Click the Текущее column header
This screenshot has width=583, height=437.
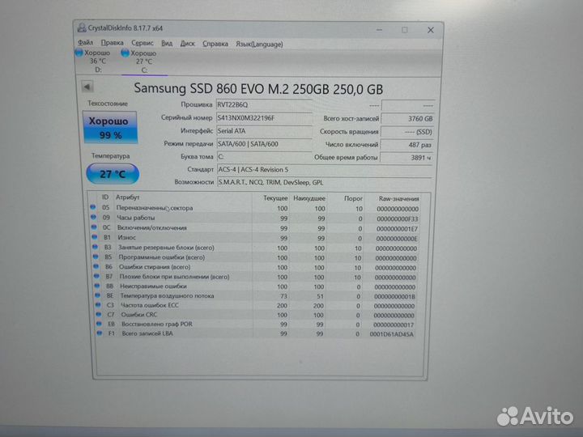pyautogui.click(x=275, y=198)
